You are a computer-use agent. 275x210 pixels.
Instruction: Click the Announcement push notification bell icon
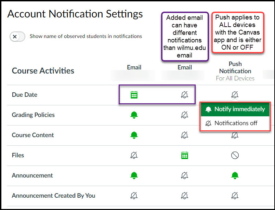[x=235, y=175]
